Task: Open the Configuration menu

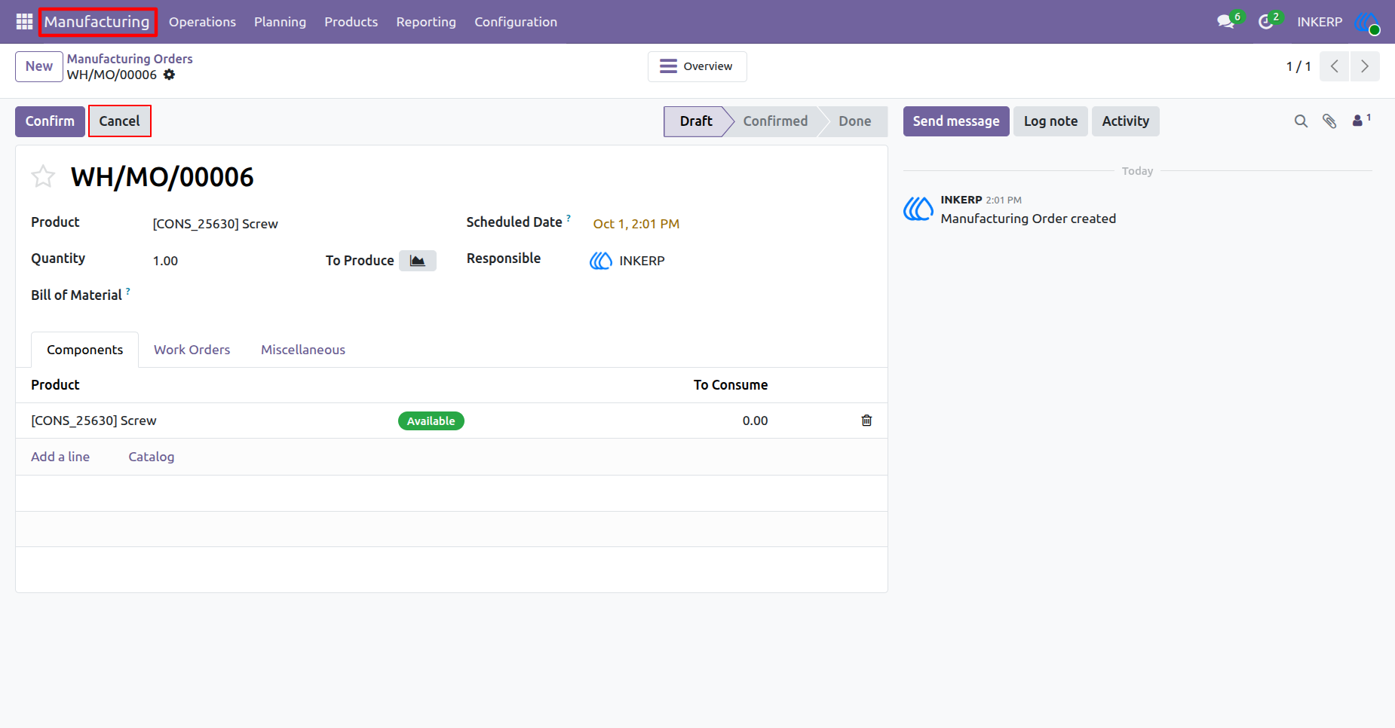Action: (x=516, y=22)
